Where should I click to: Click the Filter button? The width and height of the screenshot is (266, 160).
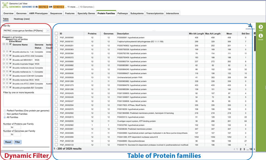[18, 142]
